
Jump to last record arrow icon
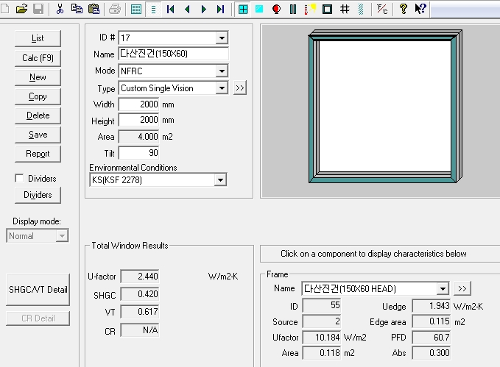220,9
